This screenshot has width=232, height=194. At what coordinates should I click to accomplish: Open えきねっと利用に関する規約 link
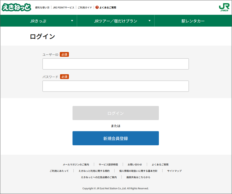[94, 171]
